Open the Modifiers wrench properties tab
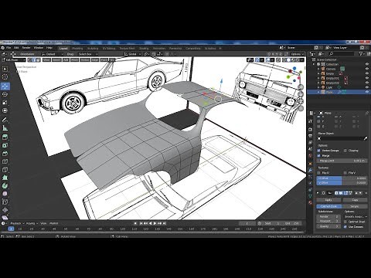 [311, 170]
